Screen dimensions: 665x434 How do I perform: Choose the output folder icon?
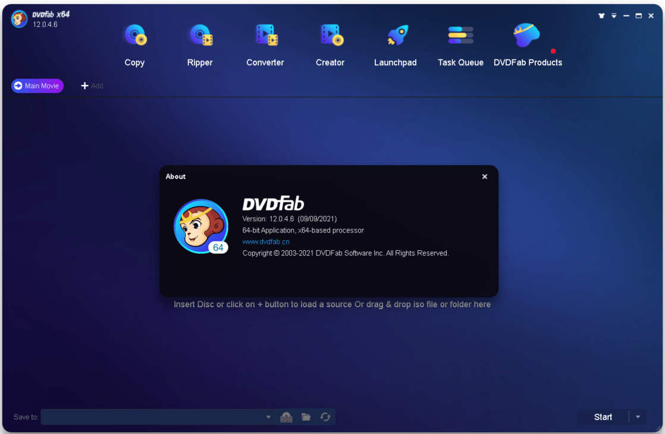click(x=306, y=417)
